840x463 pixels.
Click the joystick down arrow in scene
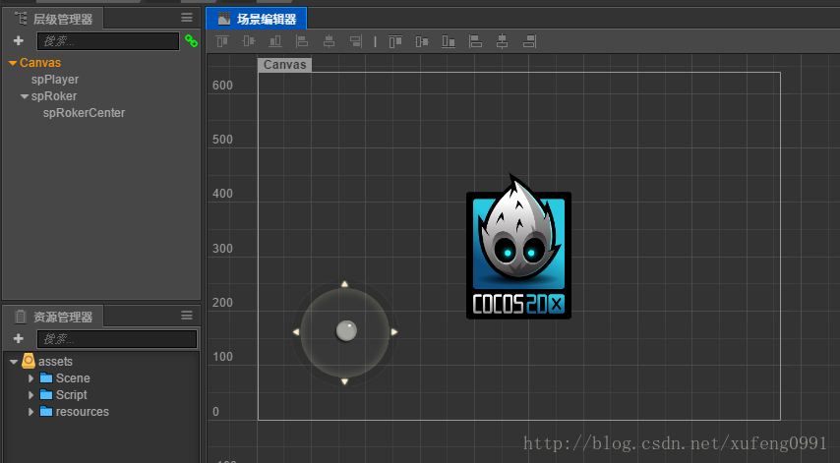(344, 381)
